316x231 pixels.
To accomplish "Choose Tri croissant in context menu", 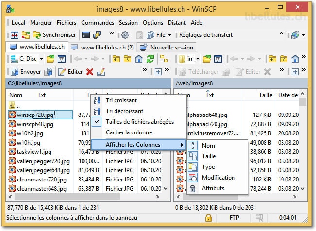I will click(139, 100).
